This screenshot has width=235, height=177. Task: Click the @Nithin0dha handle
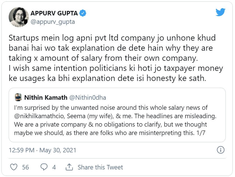[88, 97]
